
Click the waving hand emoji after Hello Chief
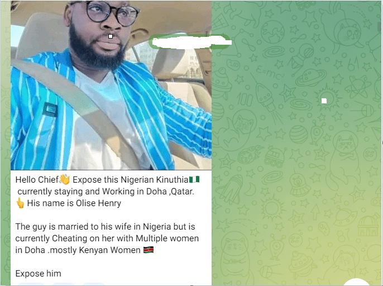(65, 179)
